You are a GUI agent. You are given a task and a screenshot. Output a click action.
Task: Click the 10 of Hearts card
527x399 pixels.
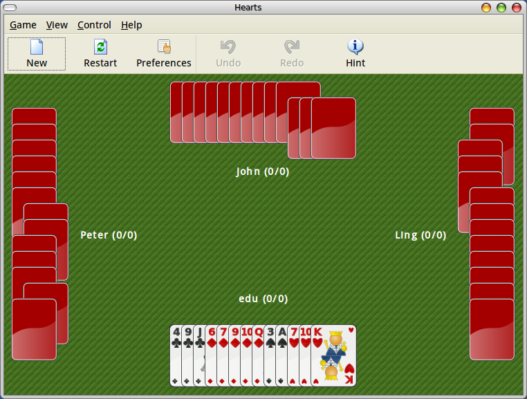click(x=305, y=355)
